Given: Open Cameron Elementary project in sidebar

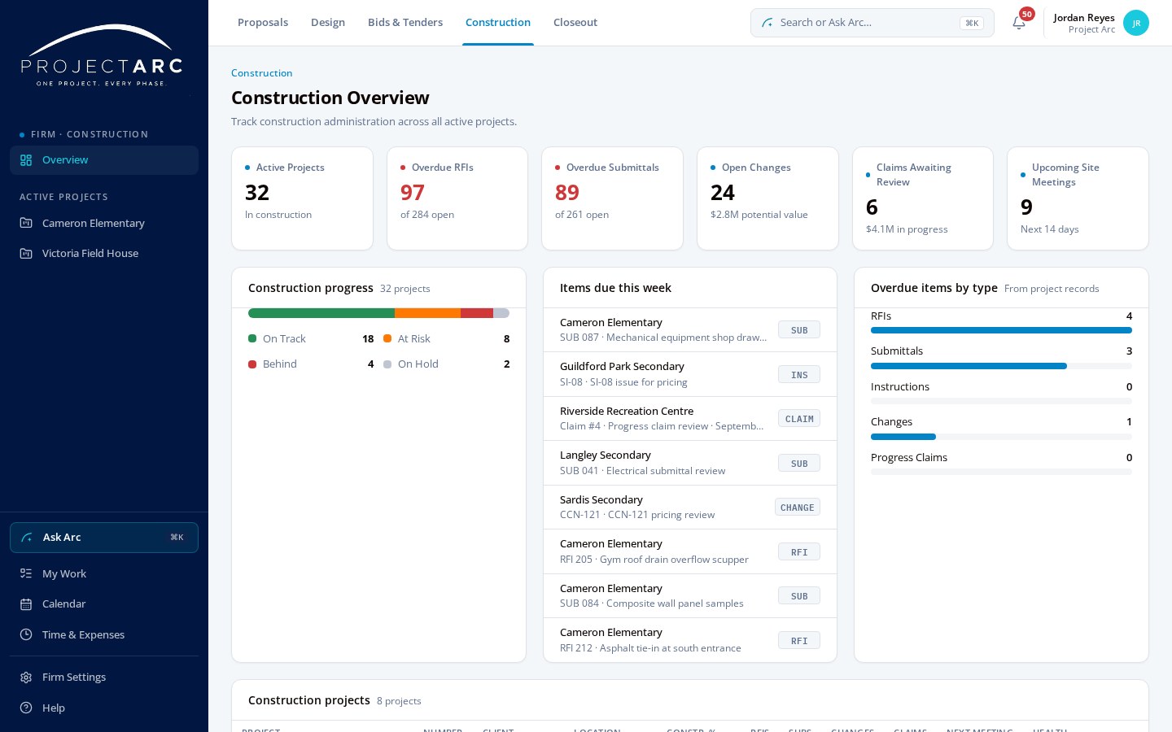Looking at the screenshot, I should tap(104, 223).
